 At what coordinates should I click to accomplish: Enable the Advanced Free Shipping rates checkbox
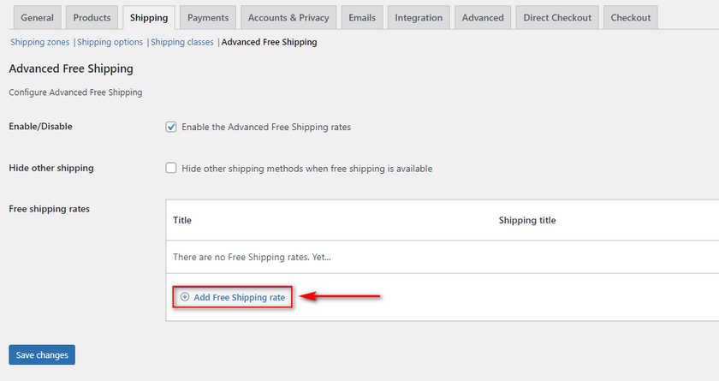click(x=171, y=127)
